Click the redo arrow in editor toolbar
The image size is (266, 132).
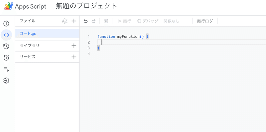click(93, 21)
